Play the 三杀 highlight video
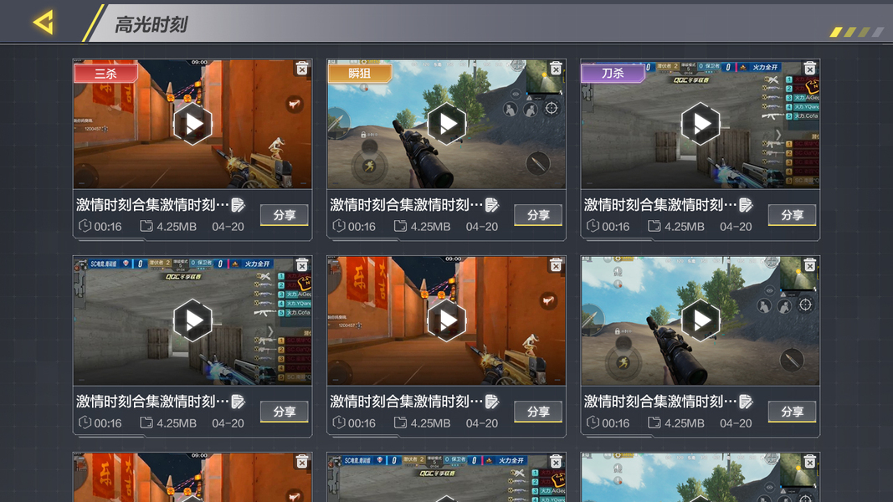Image resolution: width=893 pixels, height=502 pixels. coord(193,124)
